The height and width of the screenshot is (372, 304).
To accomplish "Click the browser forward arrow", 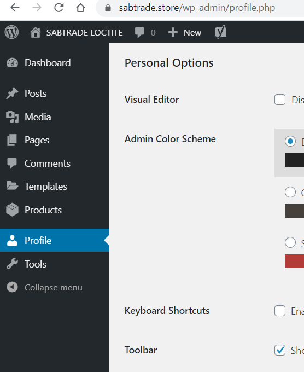I will tap(37, 8).
